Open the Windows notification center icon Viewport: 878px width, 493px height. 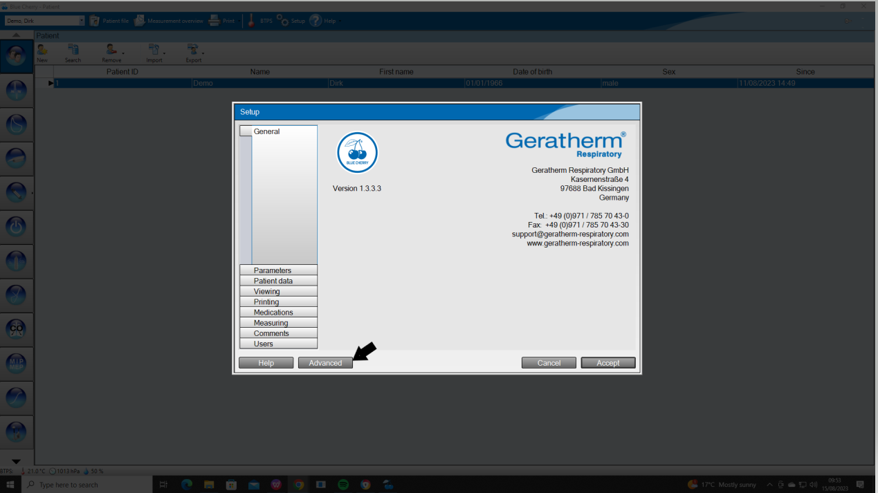coord(860,485)
